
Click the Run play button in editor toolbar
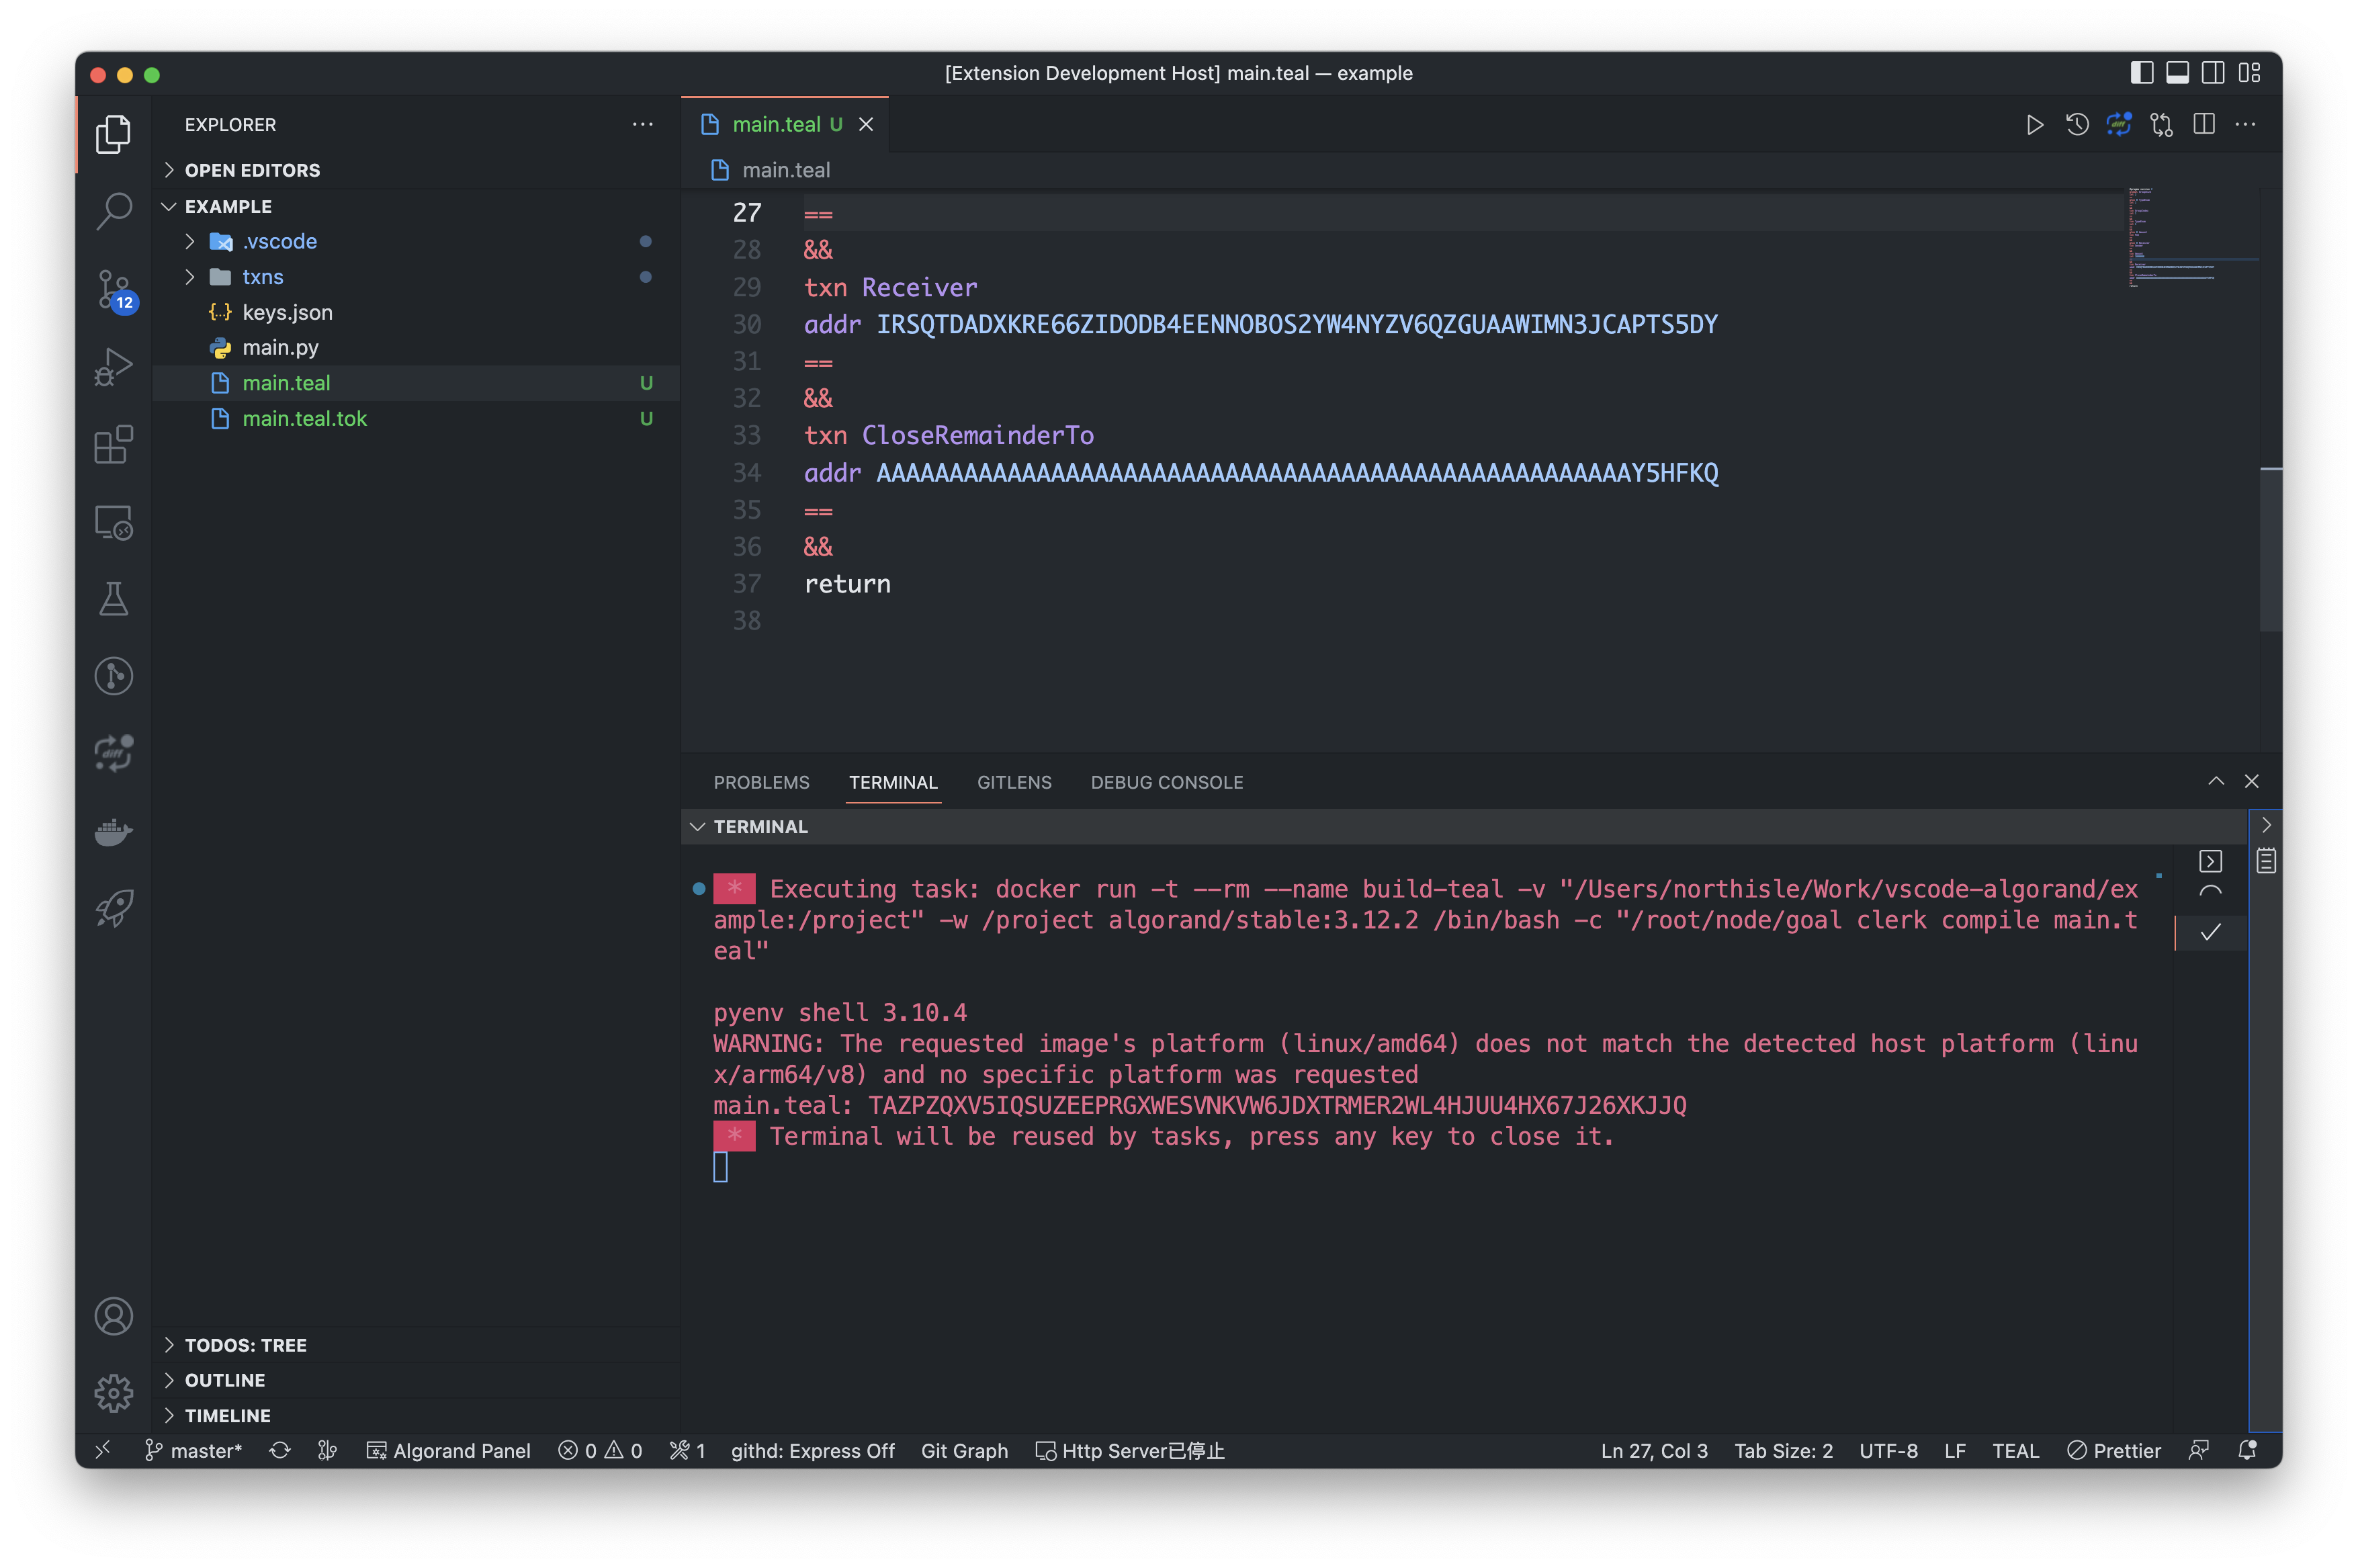tap(2034, 125)
